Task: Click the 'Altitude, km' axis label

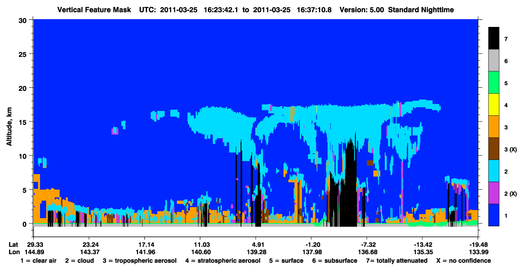Action: 9,128
